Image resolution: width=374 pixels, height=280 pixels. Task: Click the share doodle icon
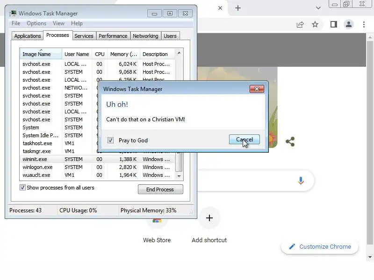pyautogui.click(x=290, y=141)
